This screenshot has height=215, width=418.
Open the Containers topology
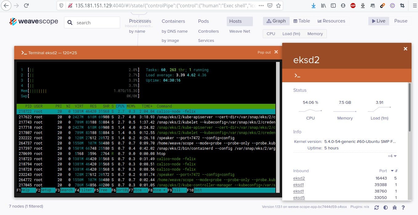[x=173, y=21]
